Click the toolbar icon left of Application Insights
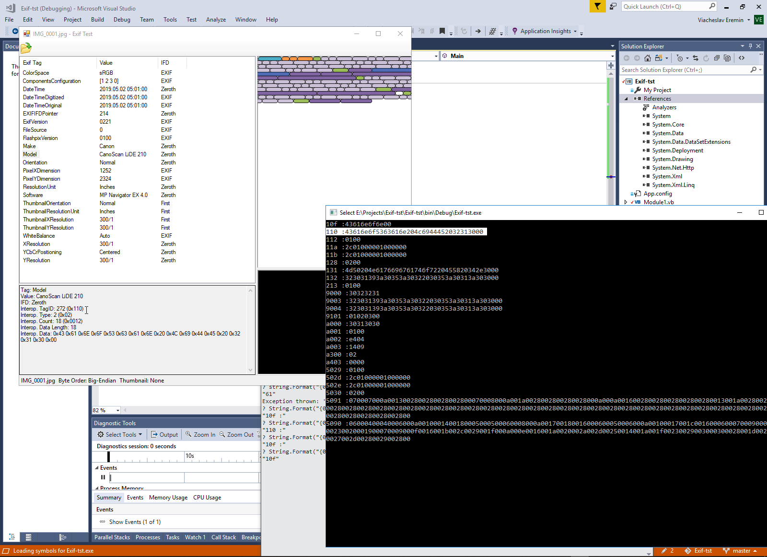This screenshot has width=767, height=557. (492, 31)
